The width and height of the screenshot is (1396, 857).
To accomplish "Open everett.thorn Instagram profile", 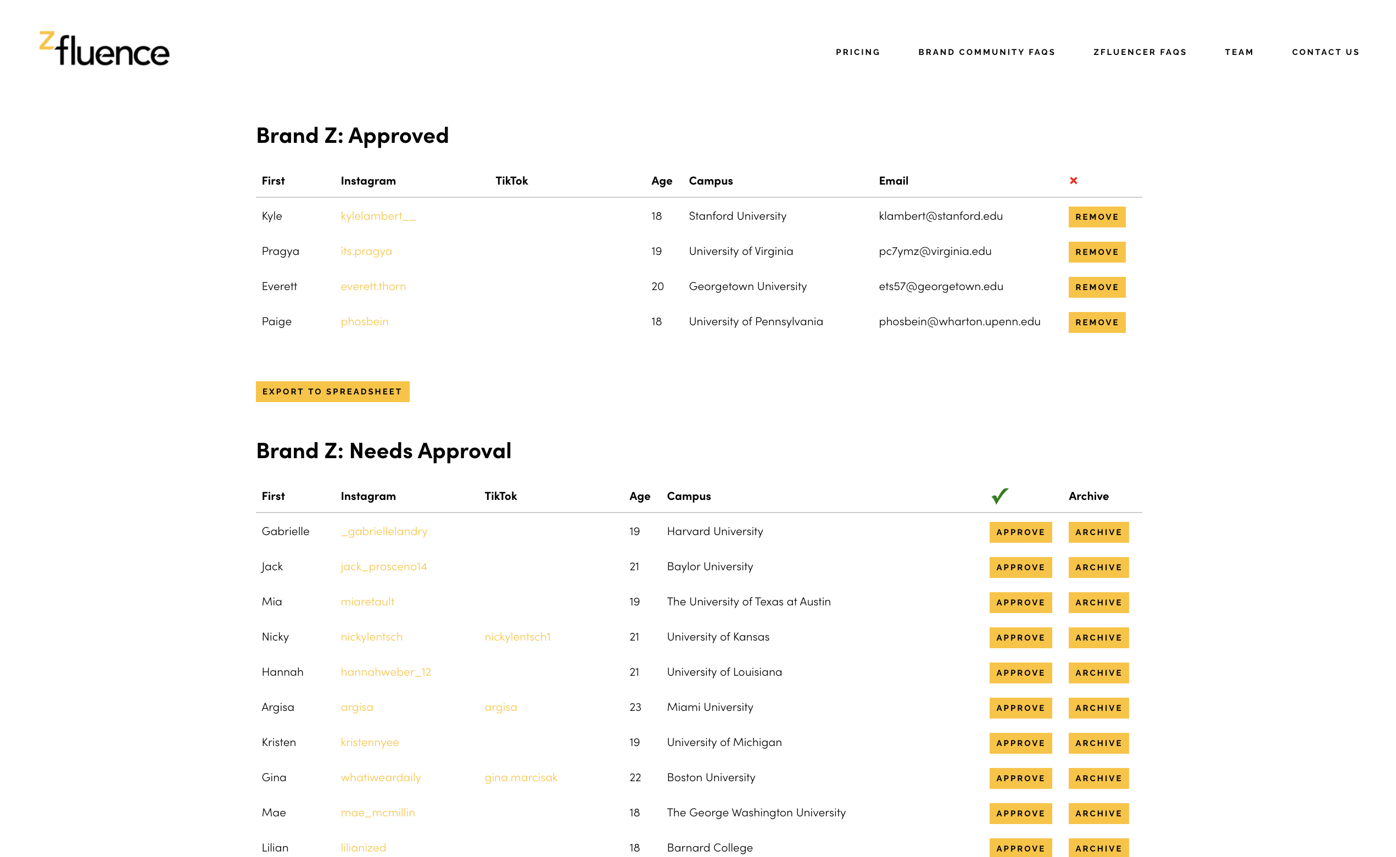I will pos(373,286).
